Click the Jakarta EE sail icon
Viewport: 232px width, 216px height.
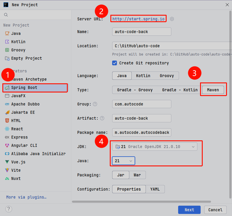[7, 112]
